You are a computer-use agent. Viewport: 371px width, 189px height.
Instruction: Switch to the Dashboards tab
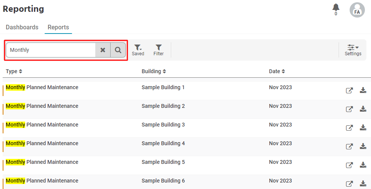click(x=22, y=27)
